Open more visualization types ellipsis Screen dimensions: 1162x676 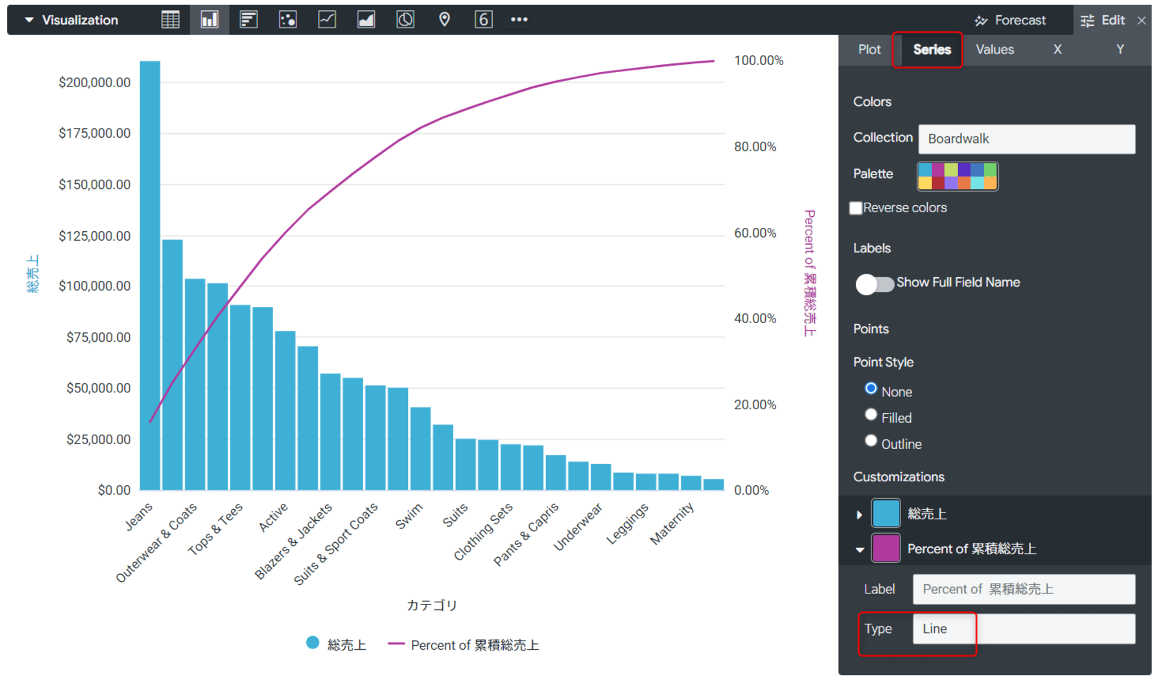[519, 20]
